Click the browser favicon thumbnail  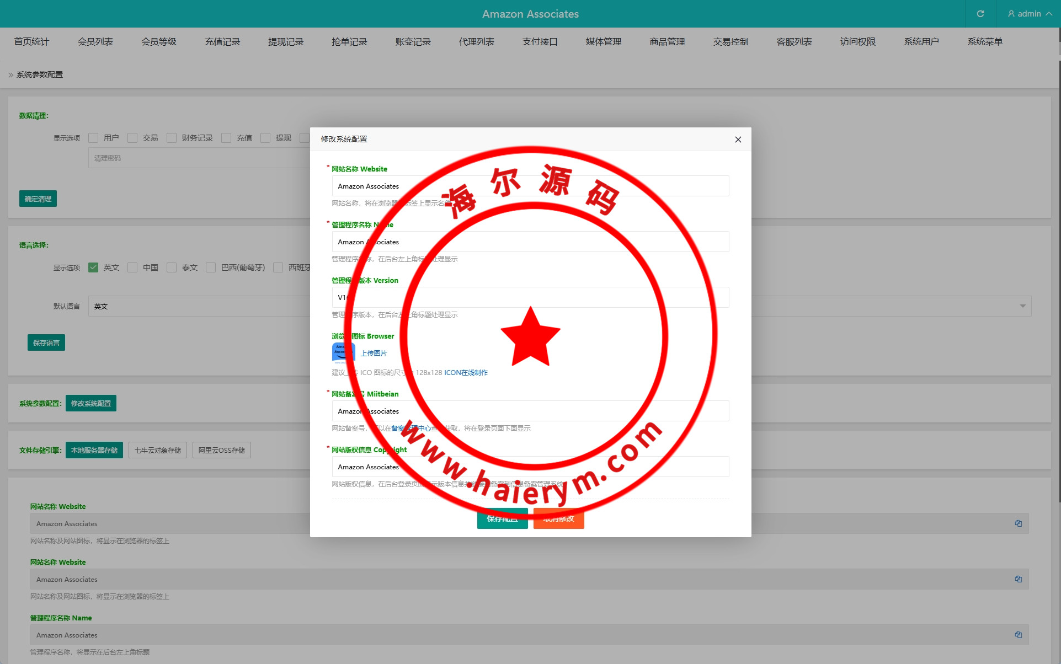(343, 353)
